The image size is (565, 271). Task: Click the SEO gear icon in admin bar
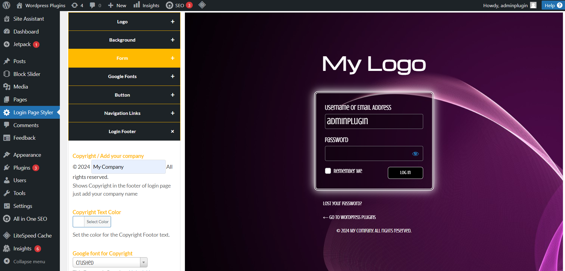pyautogui.click(x=169, y=5)
